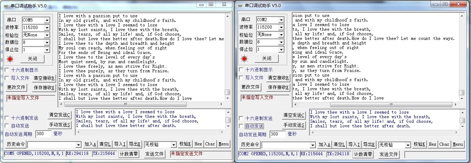
Task: Click checksum button in COM5 window
Action: click(x=185, y=144)
